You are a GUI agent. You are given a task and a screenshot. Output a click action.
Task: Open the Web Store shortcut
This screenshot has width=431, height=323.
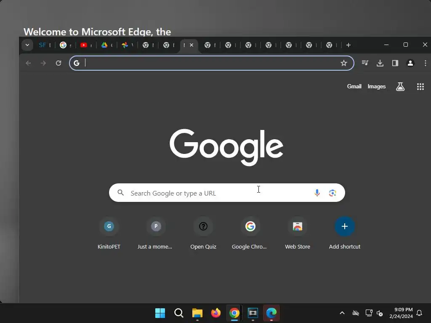click(x=298, y=233)
